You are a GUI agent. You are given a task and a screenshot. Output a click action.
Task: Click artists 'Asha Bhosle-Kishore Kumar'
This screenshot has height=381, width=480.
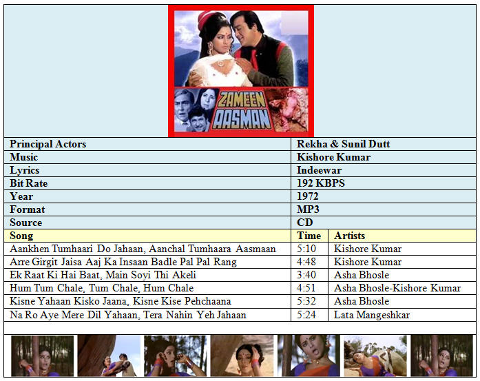click(397, 288)
